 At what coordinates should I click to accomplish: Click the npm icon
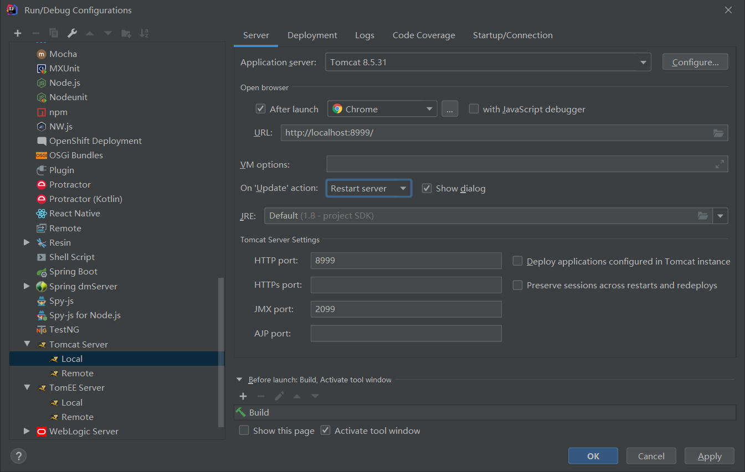coord(42,112)
